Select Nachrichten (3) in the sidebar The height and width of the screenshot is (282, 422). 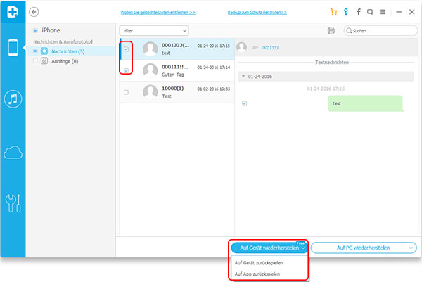click(x=68, y=51)
